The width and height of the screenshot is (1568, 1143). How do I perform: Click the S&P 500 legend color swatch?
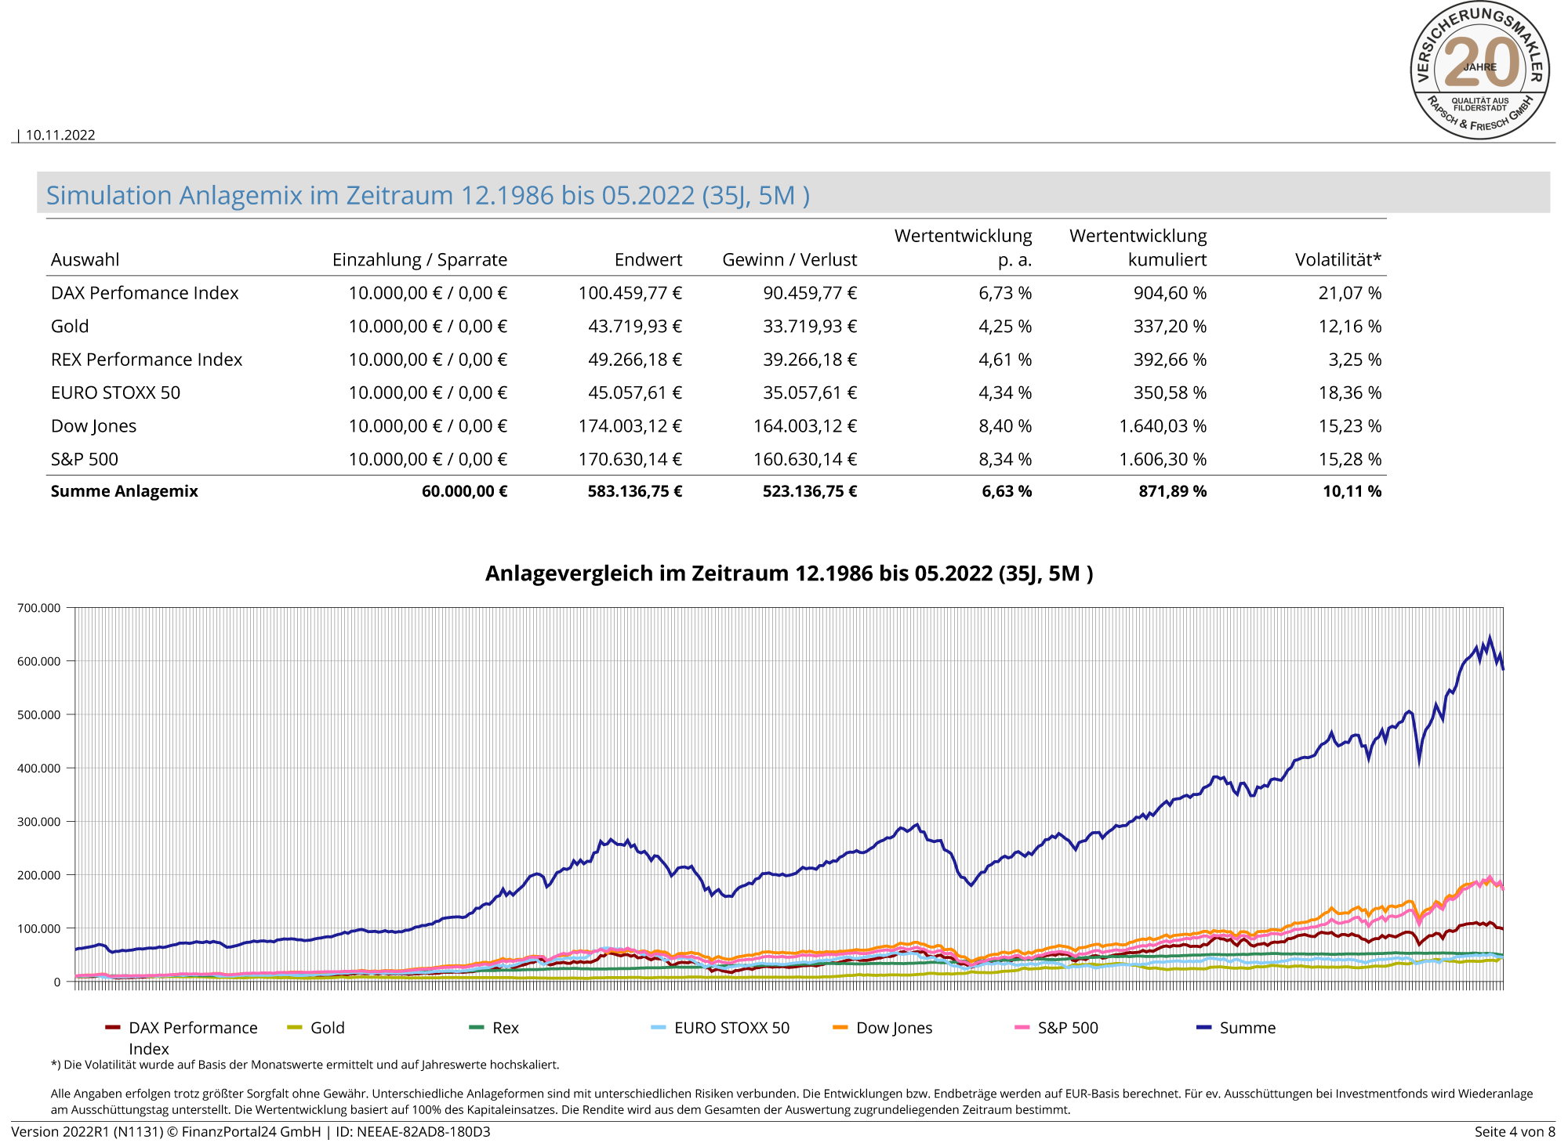tap(1022, 1027)
